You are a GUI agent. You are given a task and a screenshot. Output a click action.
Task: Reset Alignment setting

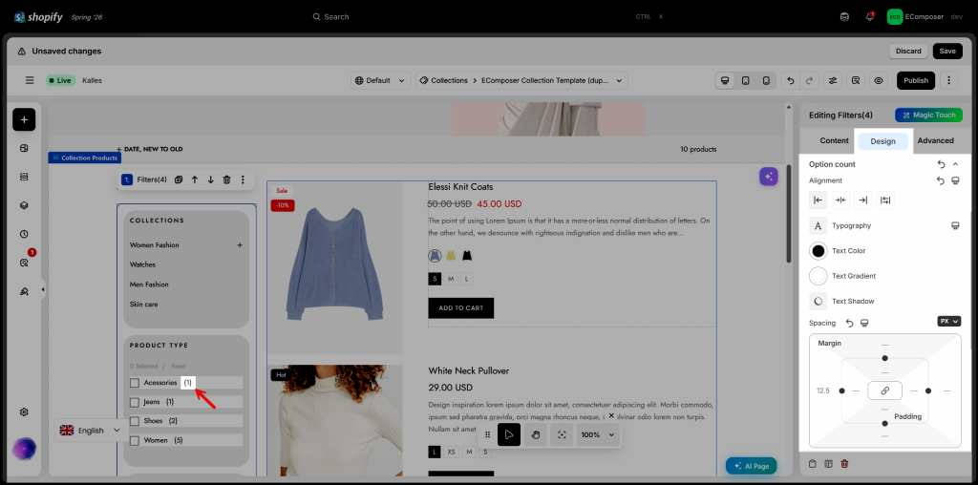click(x=941, y=180)
